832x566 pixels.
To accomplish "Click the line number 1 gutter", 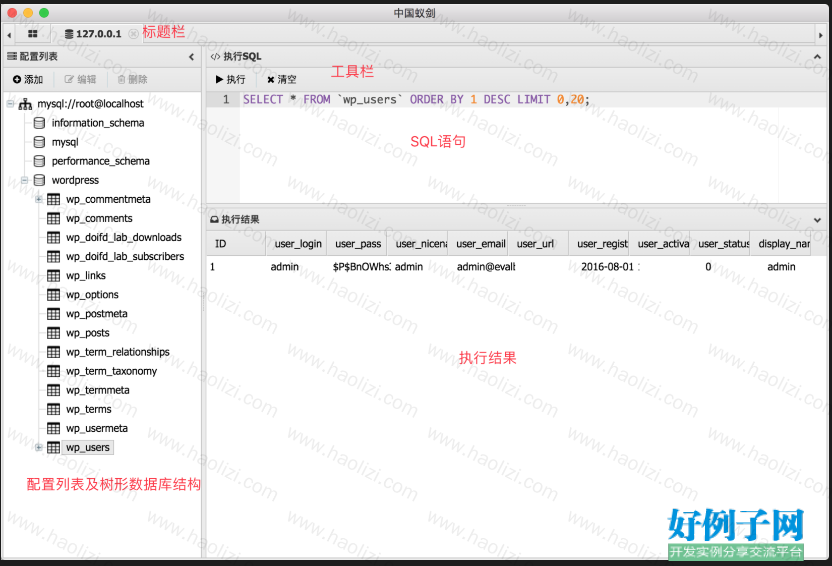I will coord(226,99).
